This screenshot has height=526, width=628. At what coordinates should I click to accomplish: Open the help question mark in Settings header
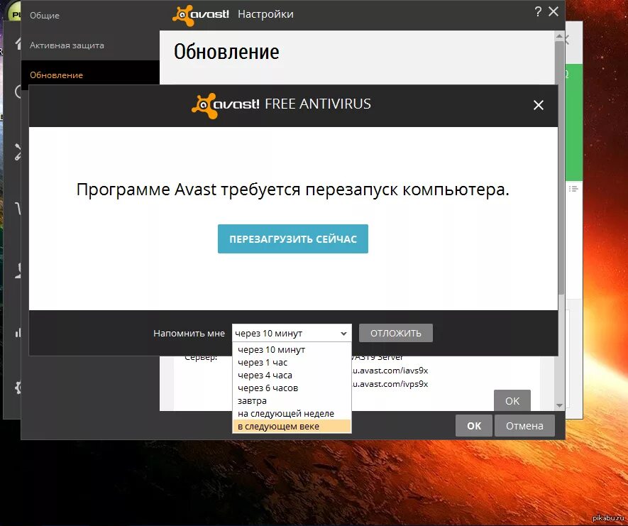click(x=538, y=11)
